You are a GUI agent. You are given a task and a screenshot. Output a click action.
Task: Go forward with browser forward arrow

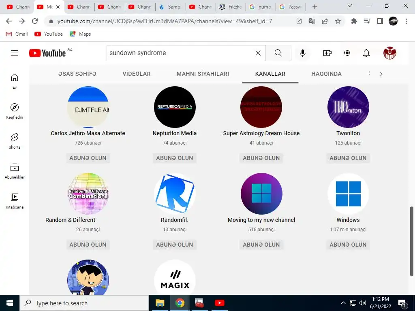tap(22, 21)
